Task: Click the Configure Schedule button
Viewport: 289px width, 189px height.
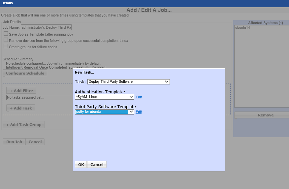Action: [25, 73]
